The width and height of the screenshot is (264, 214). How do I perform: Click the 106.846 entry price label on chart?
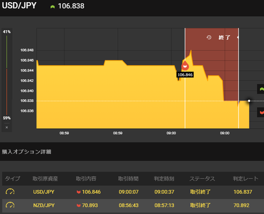click(x=185, y=75)
